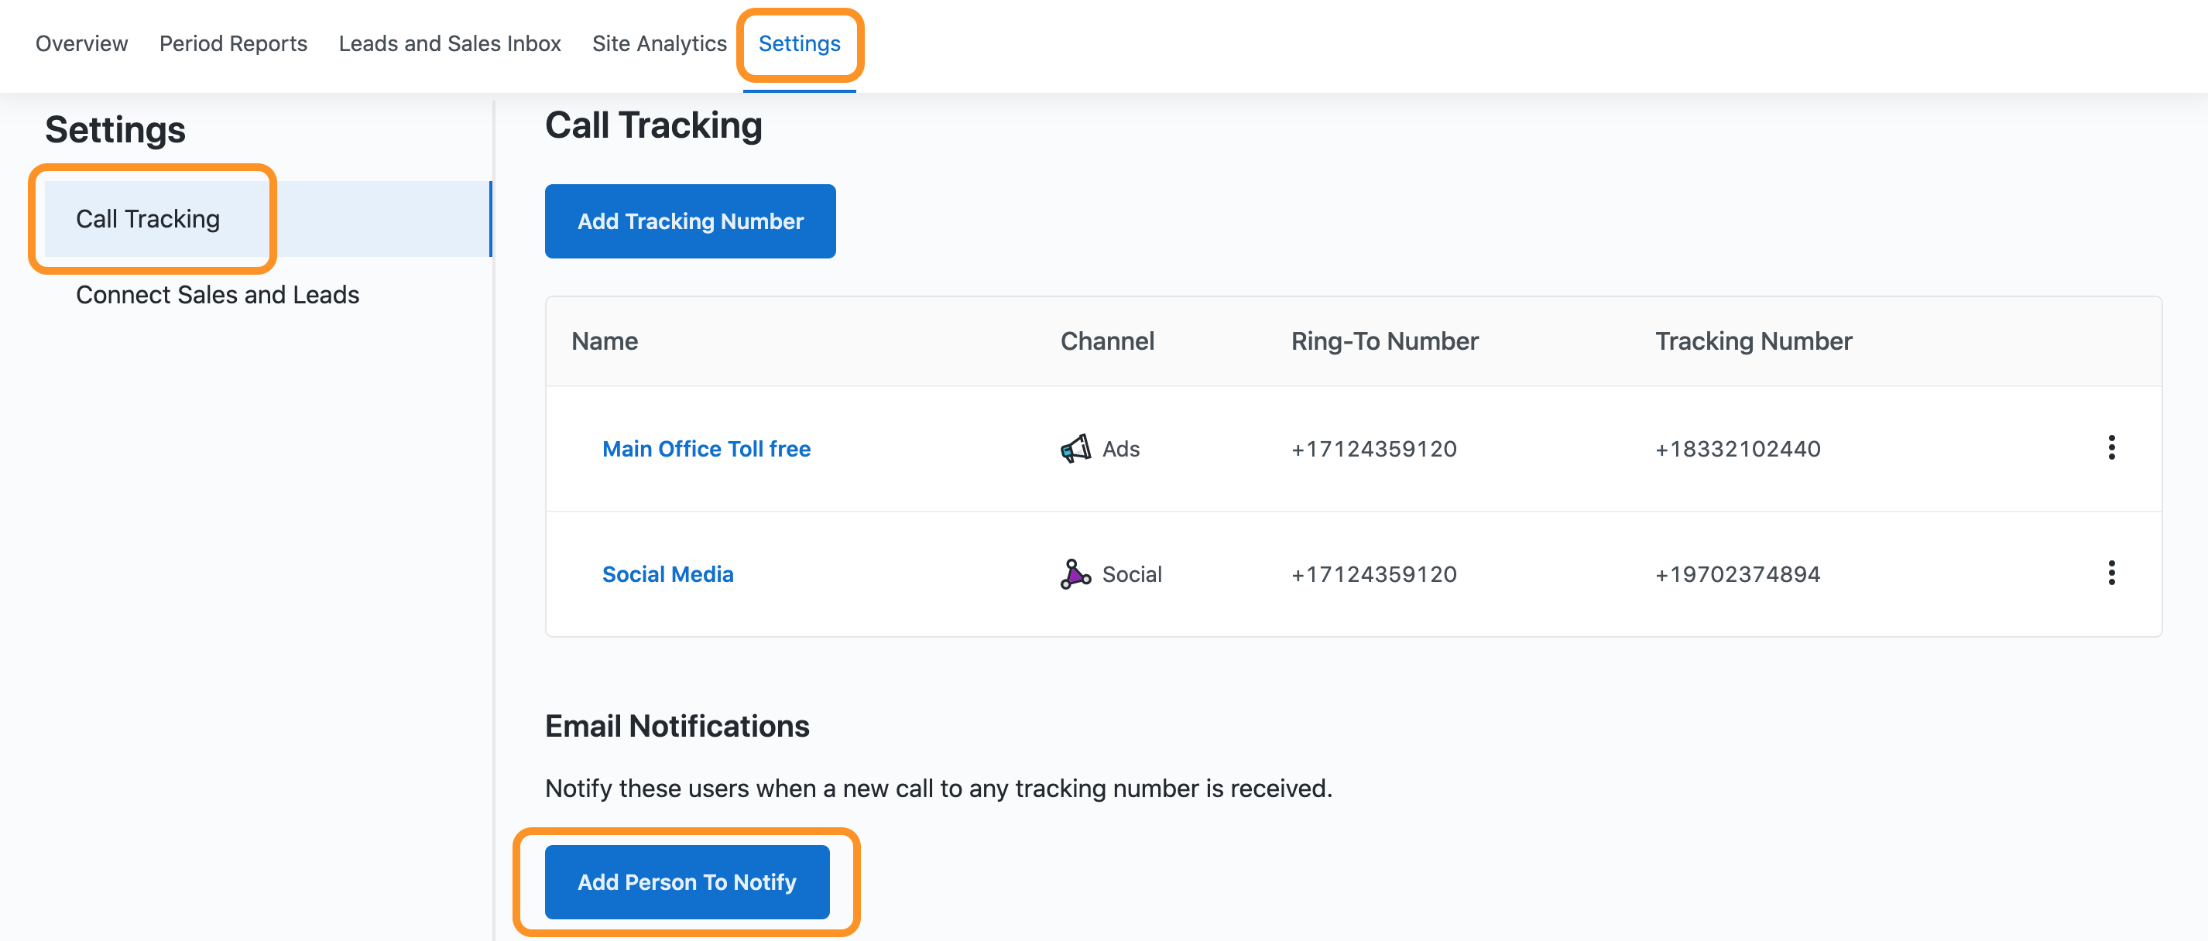Click the Ring-To Number column header
The height and width of the screenshot is (941, 2208).
point(1384,341)
